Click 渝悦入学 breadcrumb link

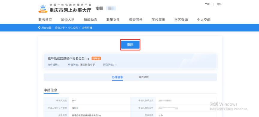60,28
